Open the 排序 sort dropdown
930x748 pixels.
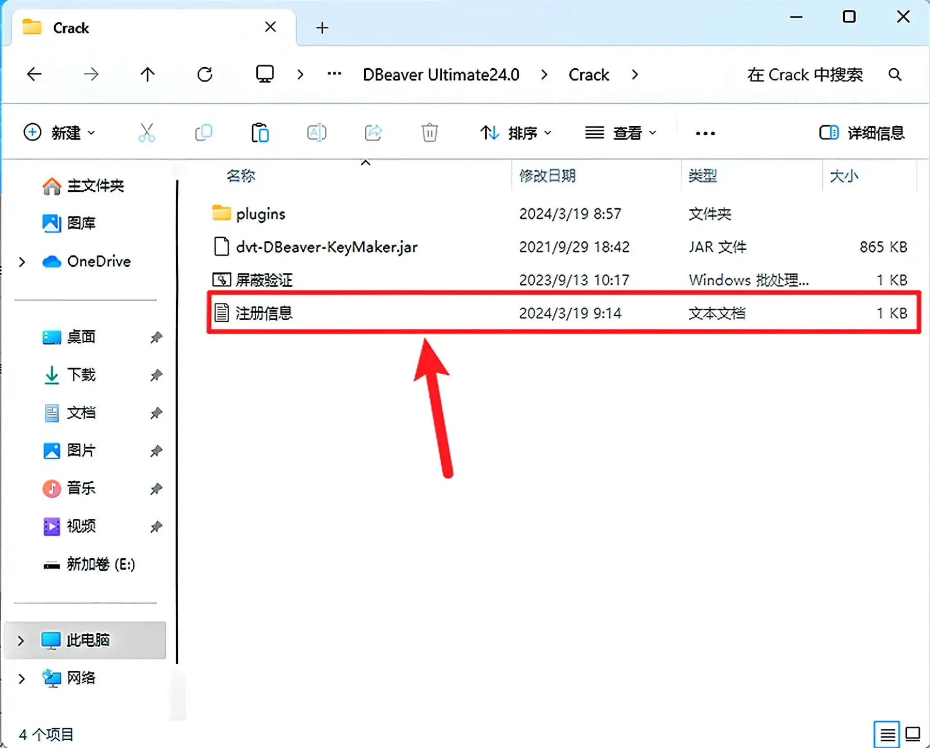pos(516,133)
